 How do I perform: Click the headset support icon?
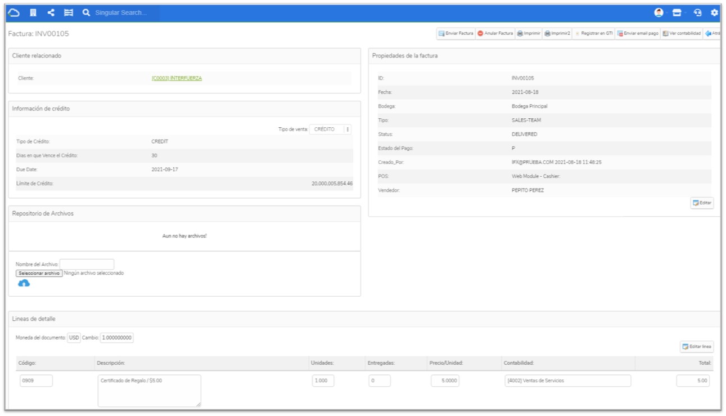tap(697, 12)
